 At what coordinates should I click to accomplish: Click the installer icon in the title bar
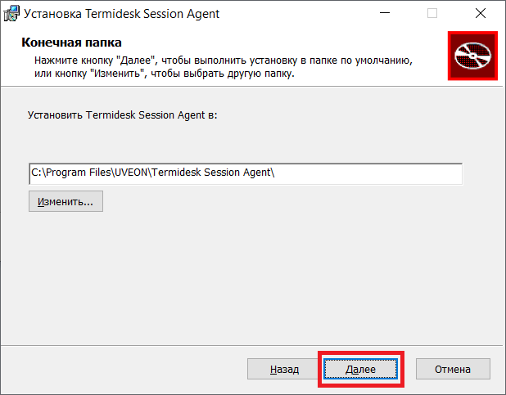click(x=11, y=14)
